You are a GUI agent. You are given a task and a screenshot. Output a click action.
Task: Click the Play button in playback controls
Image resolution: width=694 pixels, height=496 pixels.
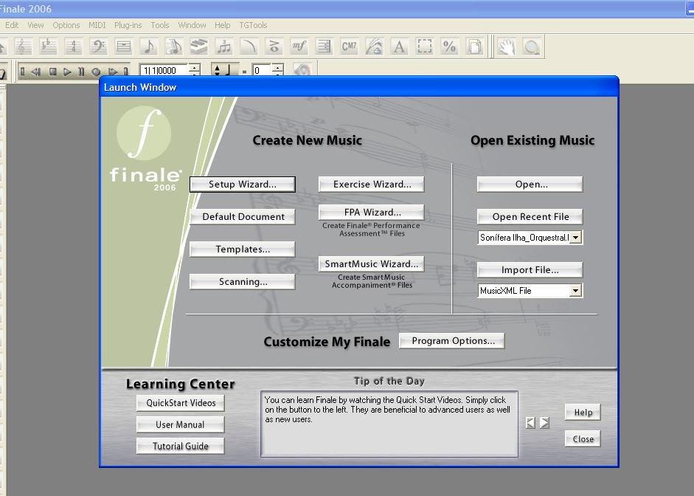67,72
